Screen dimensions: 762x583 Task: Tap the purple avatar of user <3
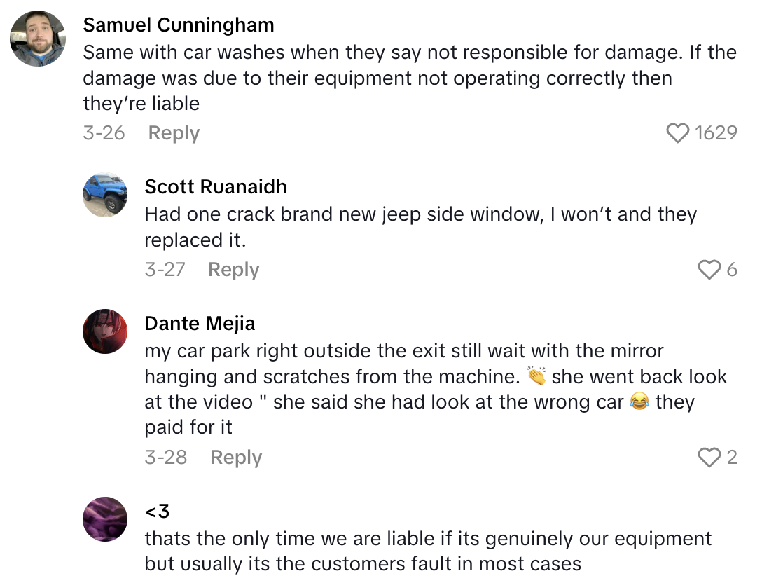(105, 519)
